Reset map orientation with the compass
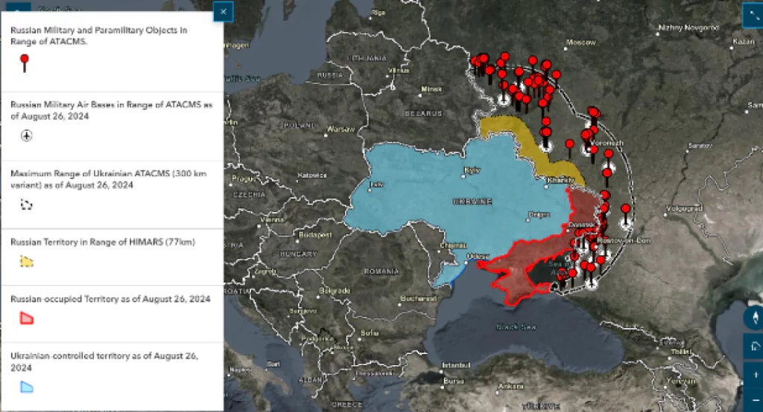 coord(755,318)
